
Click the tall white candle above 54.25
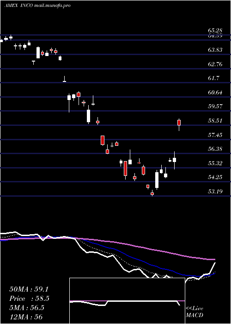pos(157,180)
